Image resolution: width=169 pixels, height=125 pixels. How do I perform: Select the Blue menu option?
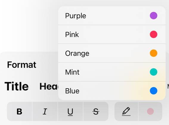pyautogui.click(x=112, y=91)
